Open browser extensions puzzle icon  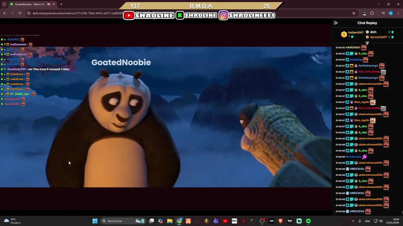[372, 13]
